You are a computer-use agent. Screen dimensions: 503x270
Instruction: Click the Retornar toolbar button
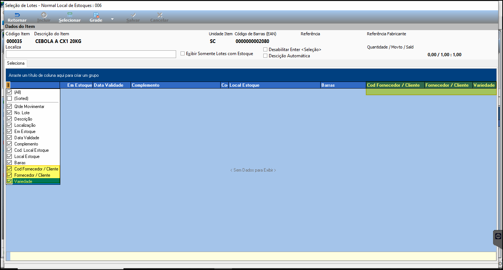pyautogui.click(x=17, y=17)
